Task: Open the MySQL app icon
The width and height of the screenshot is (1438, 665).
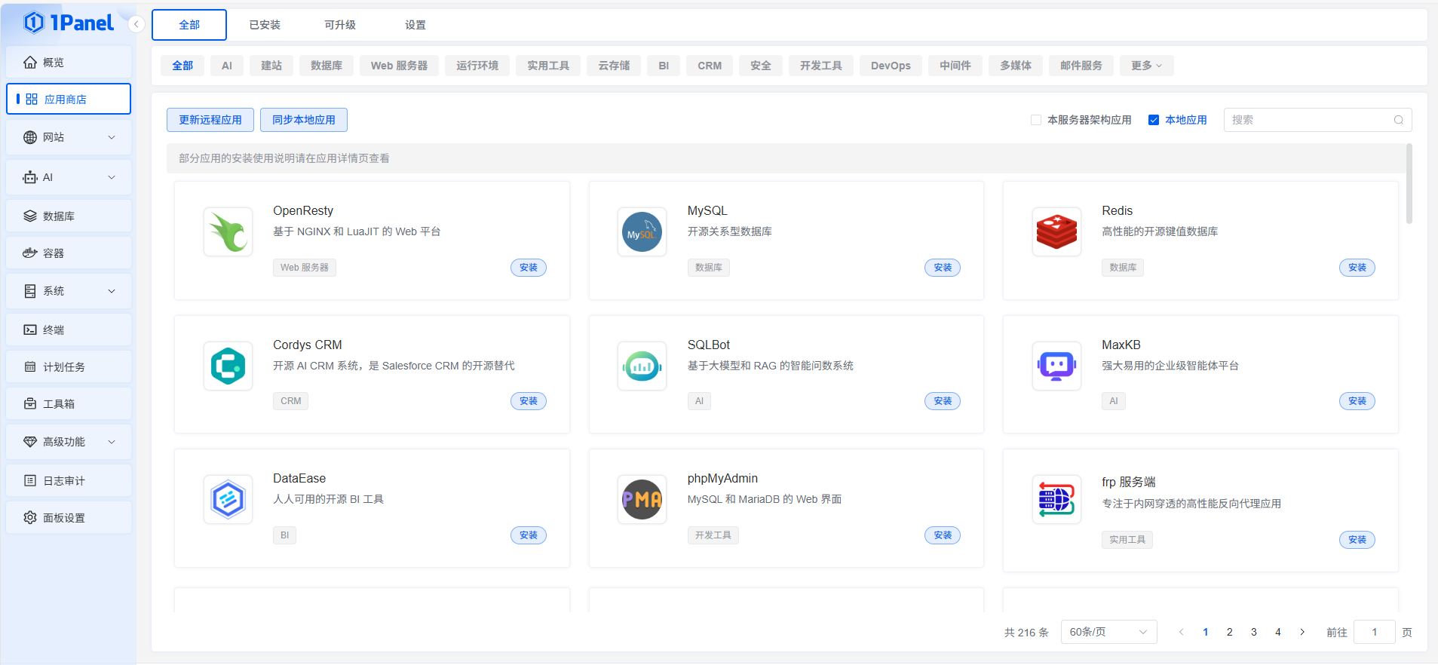Action: [x=642, y=231]
